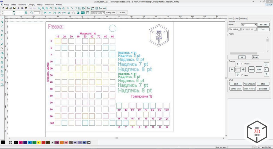Select the rectangle drawing tool
Viewport: 273px width, 149px height.
2,35
